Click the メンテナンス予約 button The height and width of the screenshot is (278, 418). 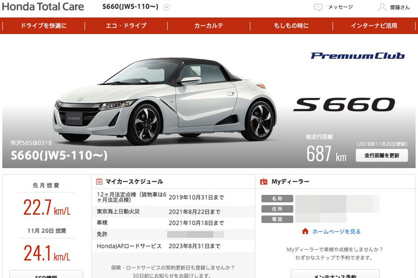[335, 274]
